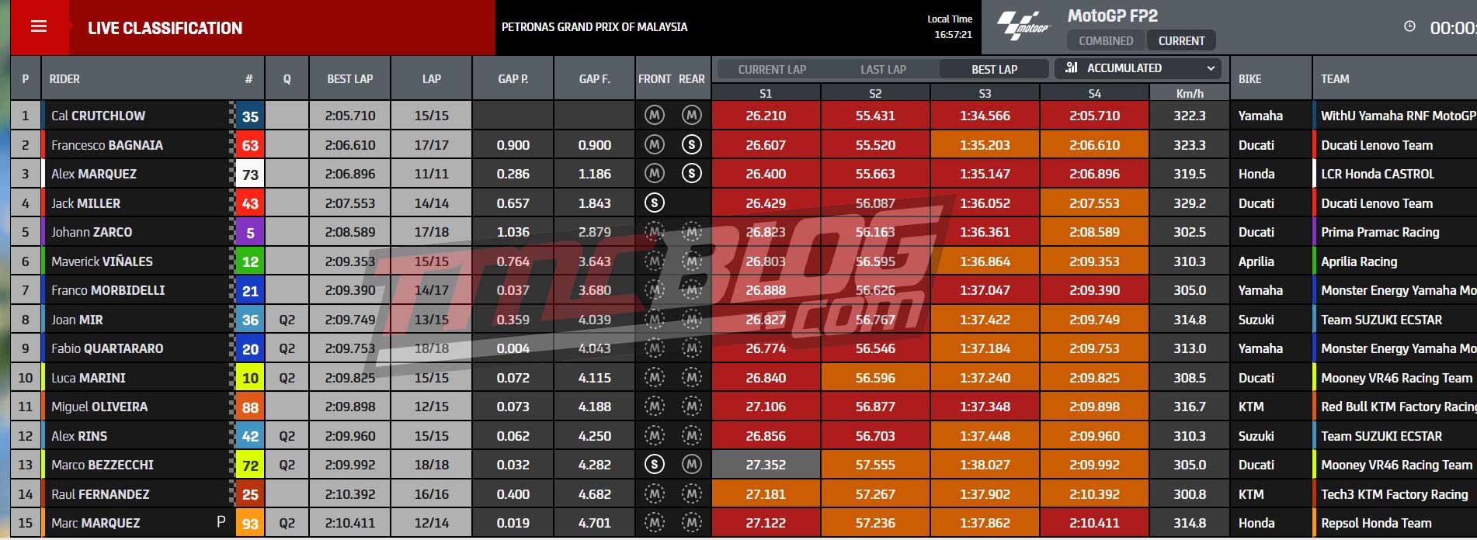Click Local Time 16:57:21 display
Screen dimensions: 1477x540
pos(950,26)
